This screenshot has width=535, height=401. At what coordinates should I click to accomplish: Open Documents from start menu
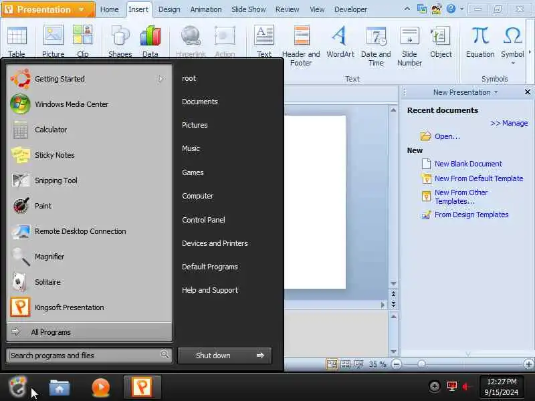[199, 102]
